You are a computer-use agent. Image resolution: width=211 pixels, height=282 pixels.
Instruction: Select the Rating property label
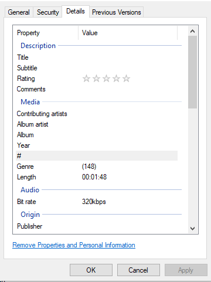pyautogui.click(x=26, y=79)
